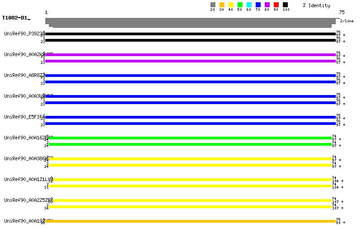Click the yellow 40% identity legend swatch

[x=231, y=5]
